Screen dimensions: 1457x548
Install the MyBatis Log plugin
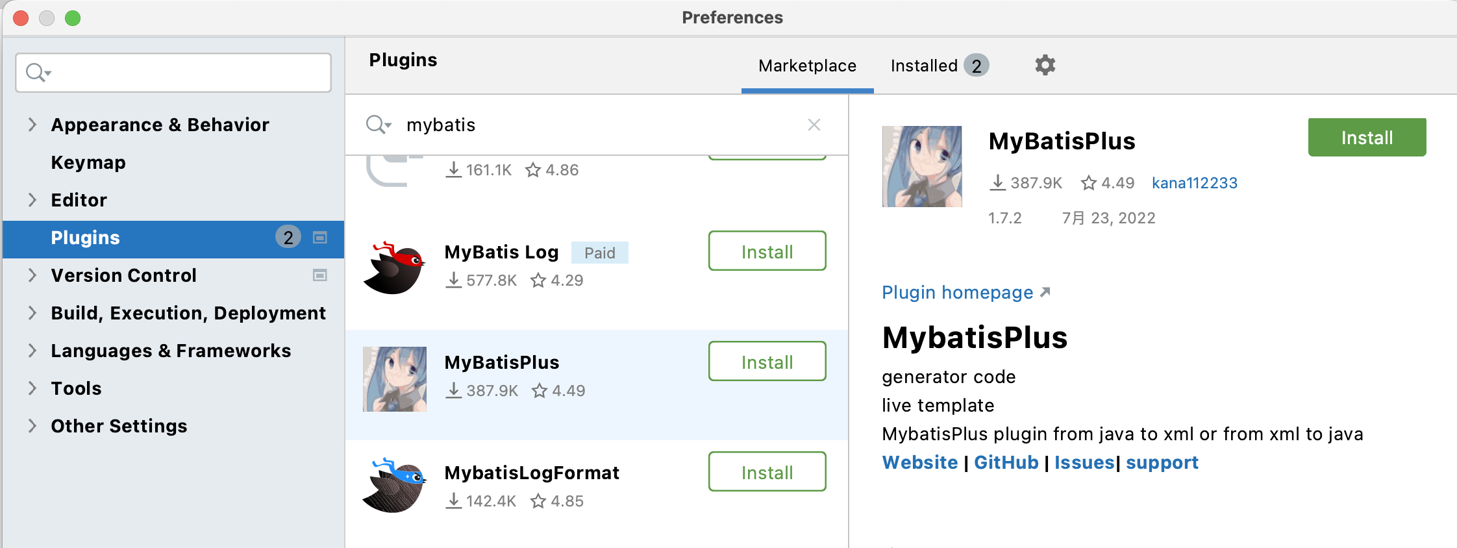[x=767, y=251]
